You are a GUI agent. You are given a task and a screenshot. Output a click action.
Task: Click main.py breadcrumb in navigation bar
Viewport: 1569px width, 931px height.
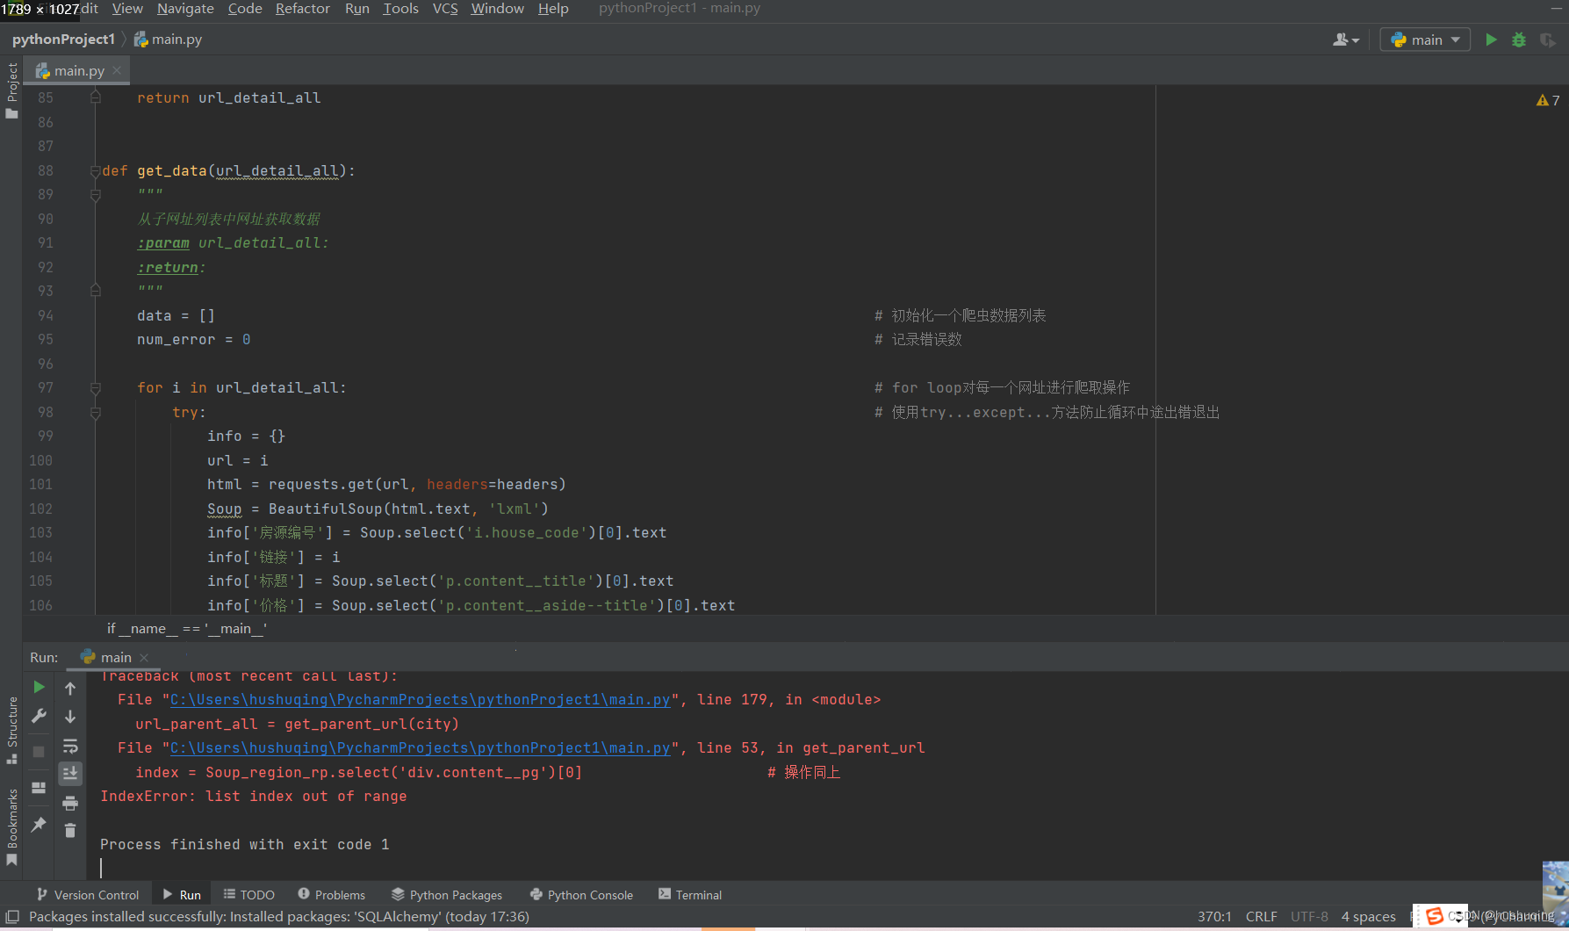tap(168, 40)
